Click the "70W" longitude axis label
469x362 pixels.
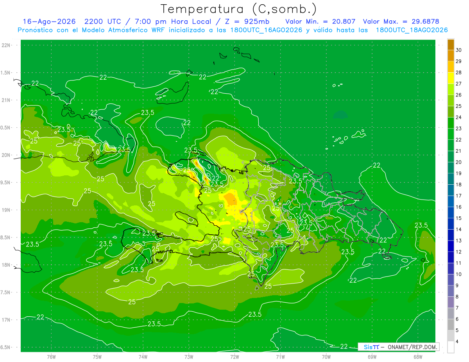pyautogui.click(x=326, y=357)
